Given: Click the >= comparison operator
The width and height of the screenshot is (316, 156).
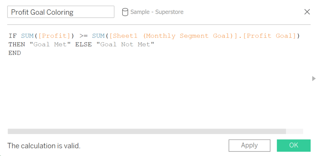Looking at the screenshot, I should (x=83, y=36).
